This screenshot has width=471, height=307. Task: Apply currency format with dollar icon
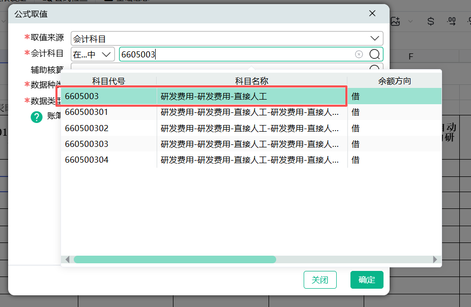[430, 21]
